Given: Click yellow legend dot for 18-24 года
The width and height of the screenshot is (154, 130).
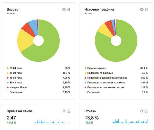Looking at the screenshot, I should tap(8, 73).
